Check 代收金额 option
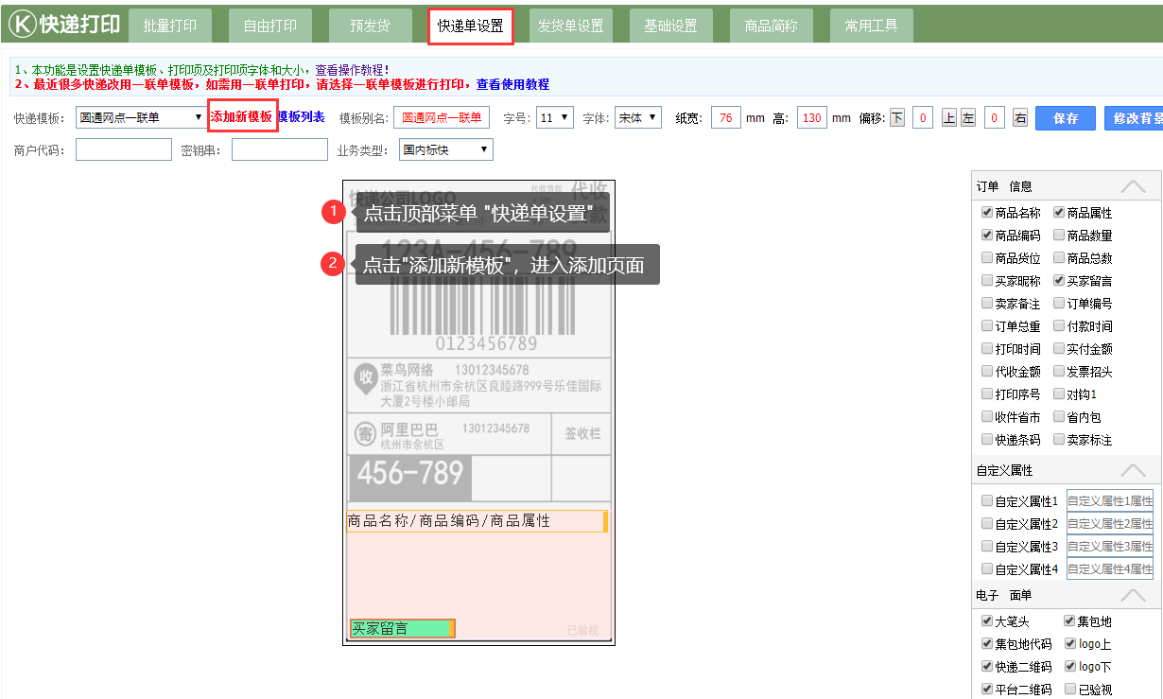Viewport: 1163px width, 699px height. click(987, 371)
